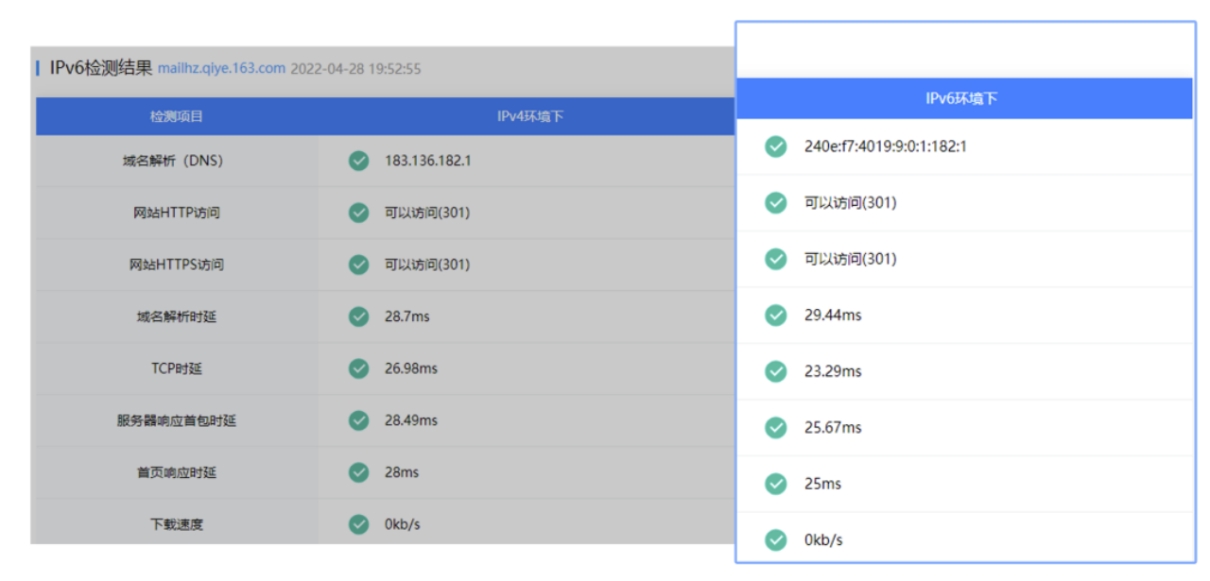Click the IPv6 address check icon
The image size is (1210, 581).
[775, 146]
